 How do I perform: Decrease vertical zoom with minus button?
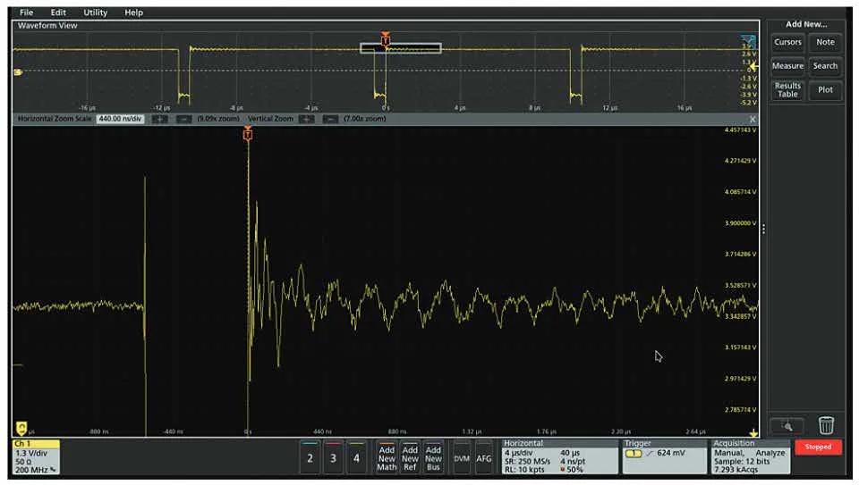coord(330,119)
